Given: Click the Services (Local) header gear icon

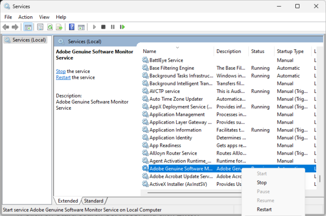Looking at the screenshot, I should [61, 41].
